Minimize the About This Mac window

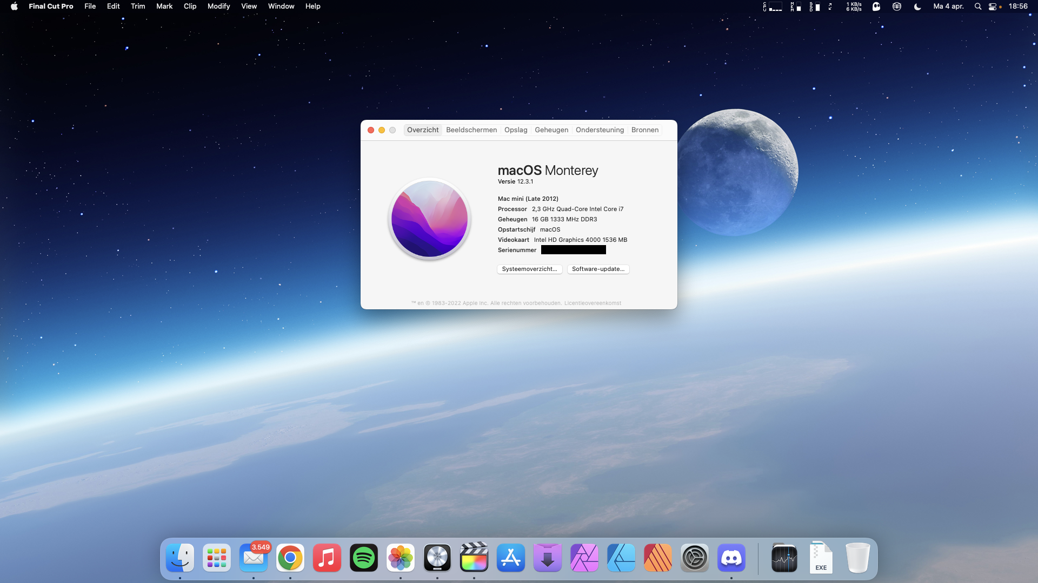pos(382,130)
